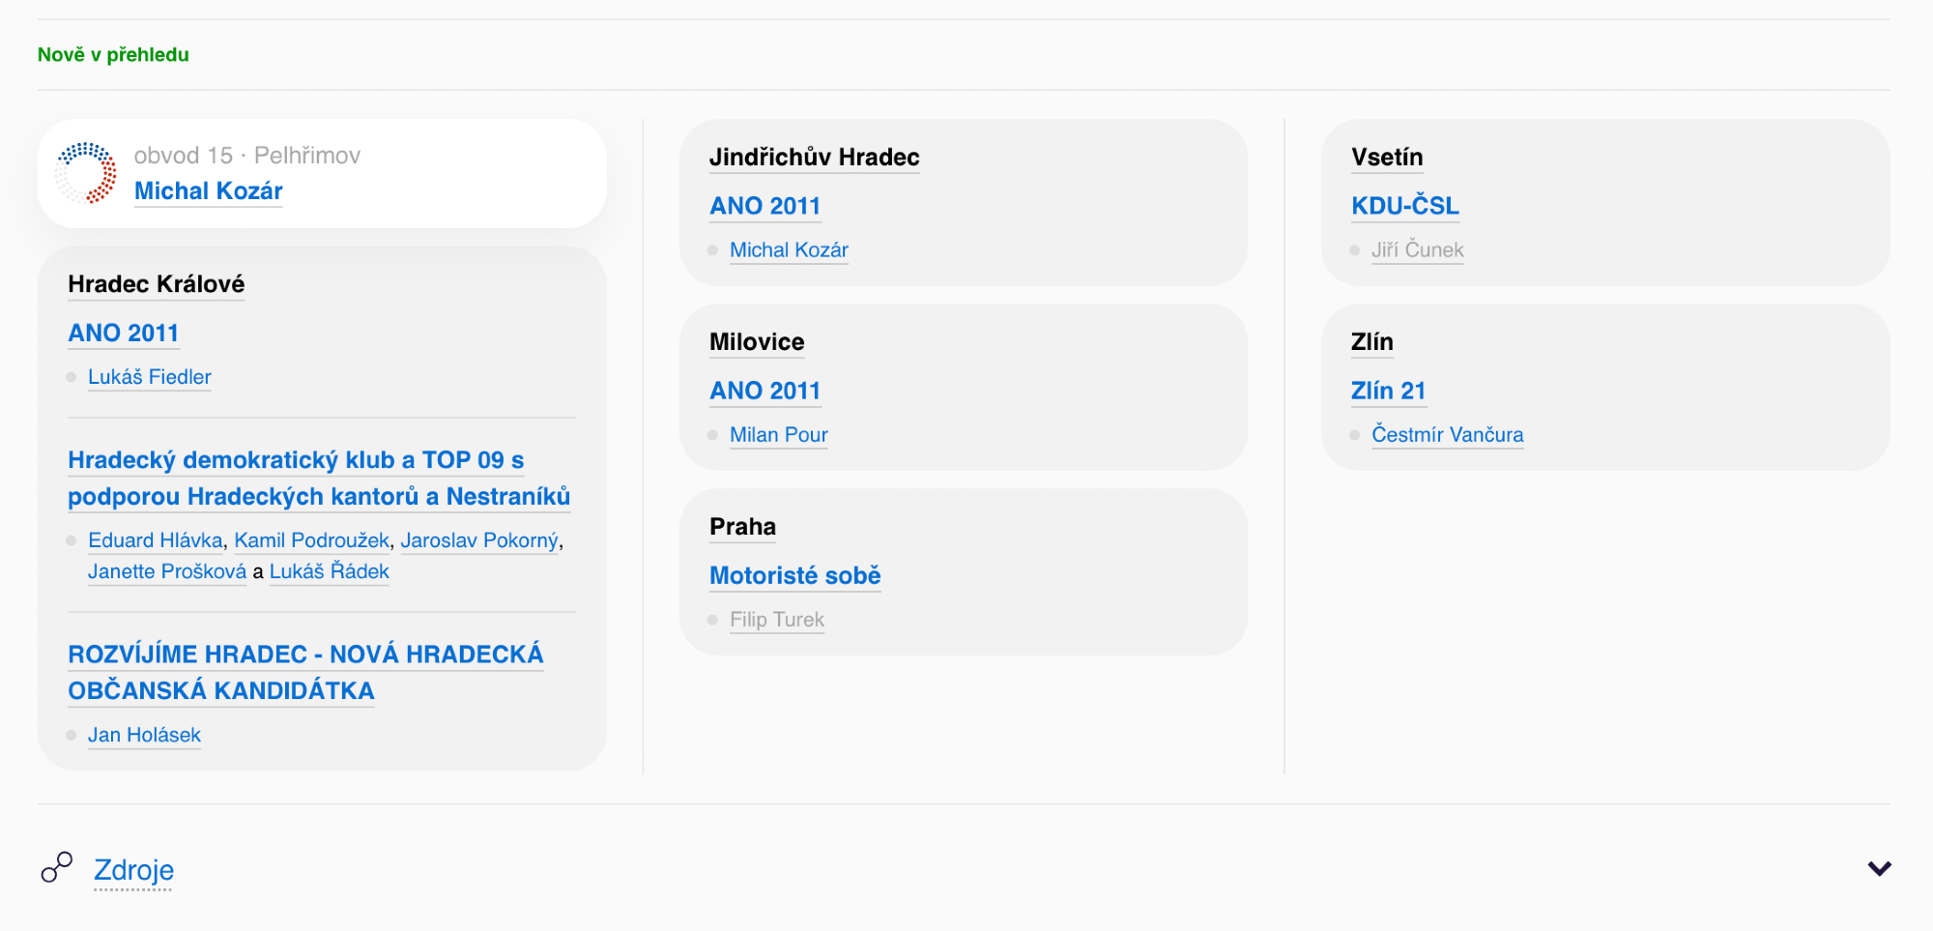
Task: Open KDU-ČSL party link under Vsetín
Action: pos(1404,206)
